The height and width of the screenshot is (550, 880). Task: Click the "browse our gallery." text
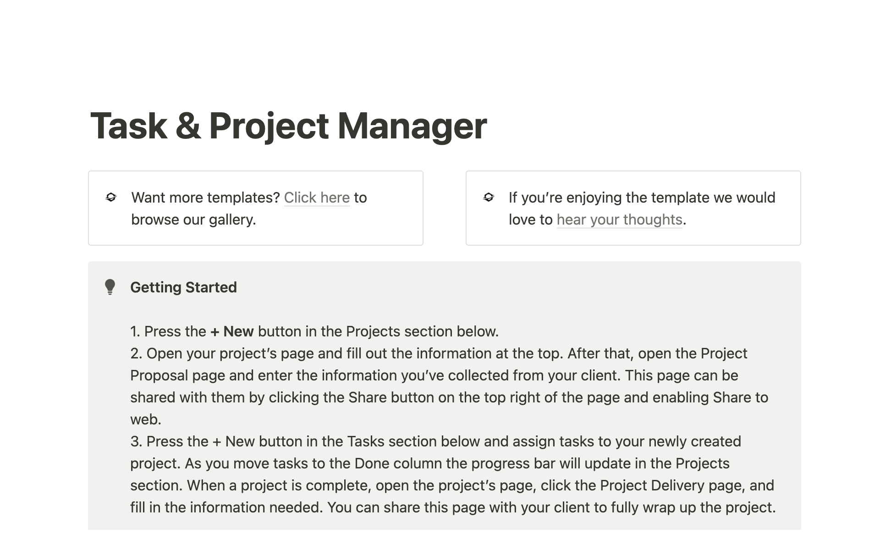click(193, 220)
